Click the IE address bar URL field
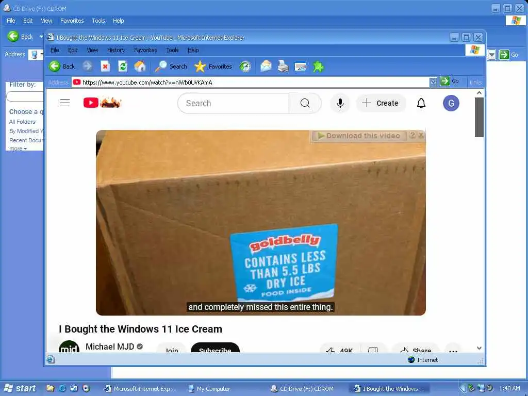Screen dimensions: 528x396 point(250,82)
